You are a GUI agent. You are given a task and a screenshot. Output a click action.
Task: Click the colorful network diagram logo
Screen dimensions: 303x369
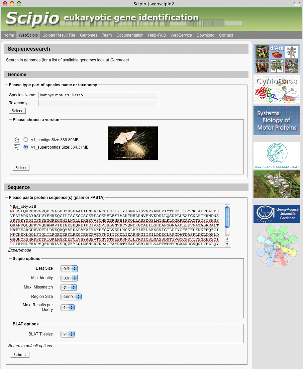[277, 246]
